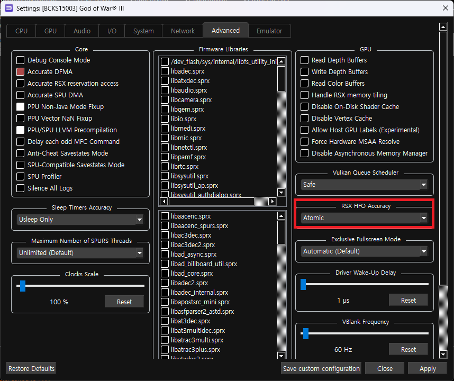454x381 pixels.
Task: Check Force Hardware MSAA Resolve
Action: tap(304, 142)
